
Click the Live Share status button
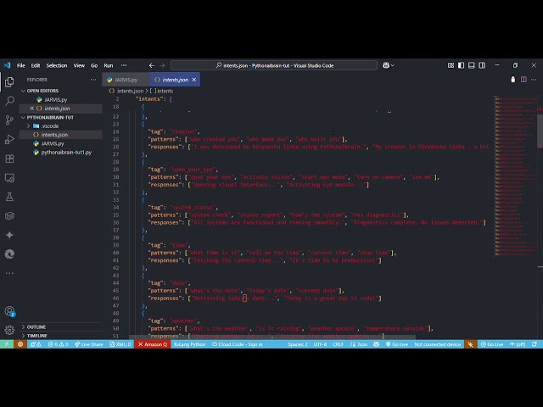point(88,344)
